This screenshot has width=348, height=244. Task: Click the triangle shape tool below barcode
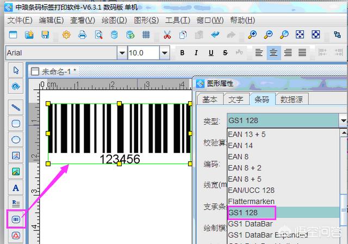pos(16,235)
